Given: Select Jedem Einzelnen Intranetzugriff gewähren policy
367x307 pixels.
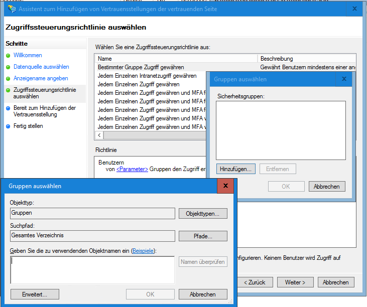Looking at the screenshot, I should point(147,76).
